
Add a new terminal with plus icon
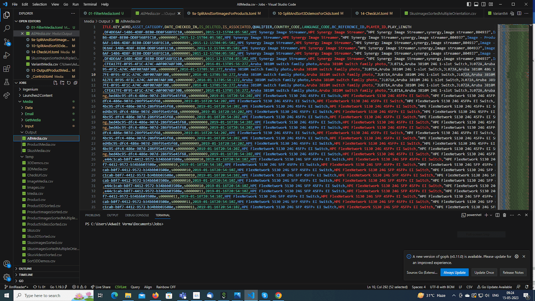click(487, 215)
